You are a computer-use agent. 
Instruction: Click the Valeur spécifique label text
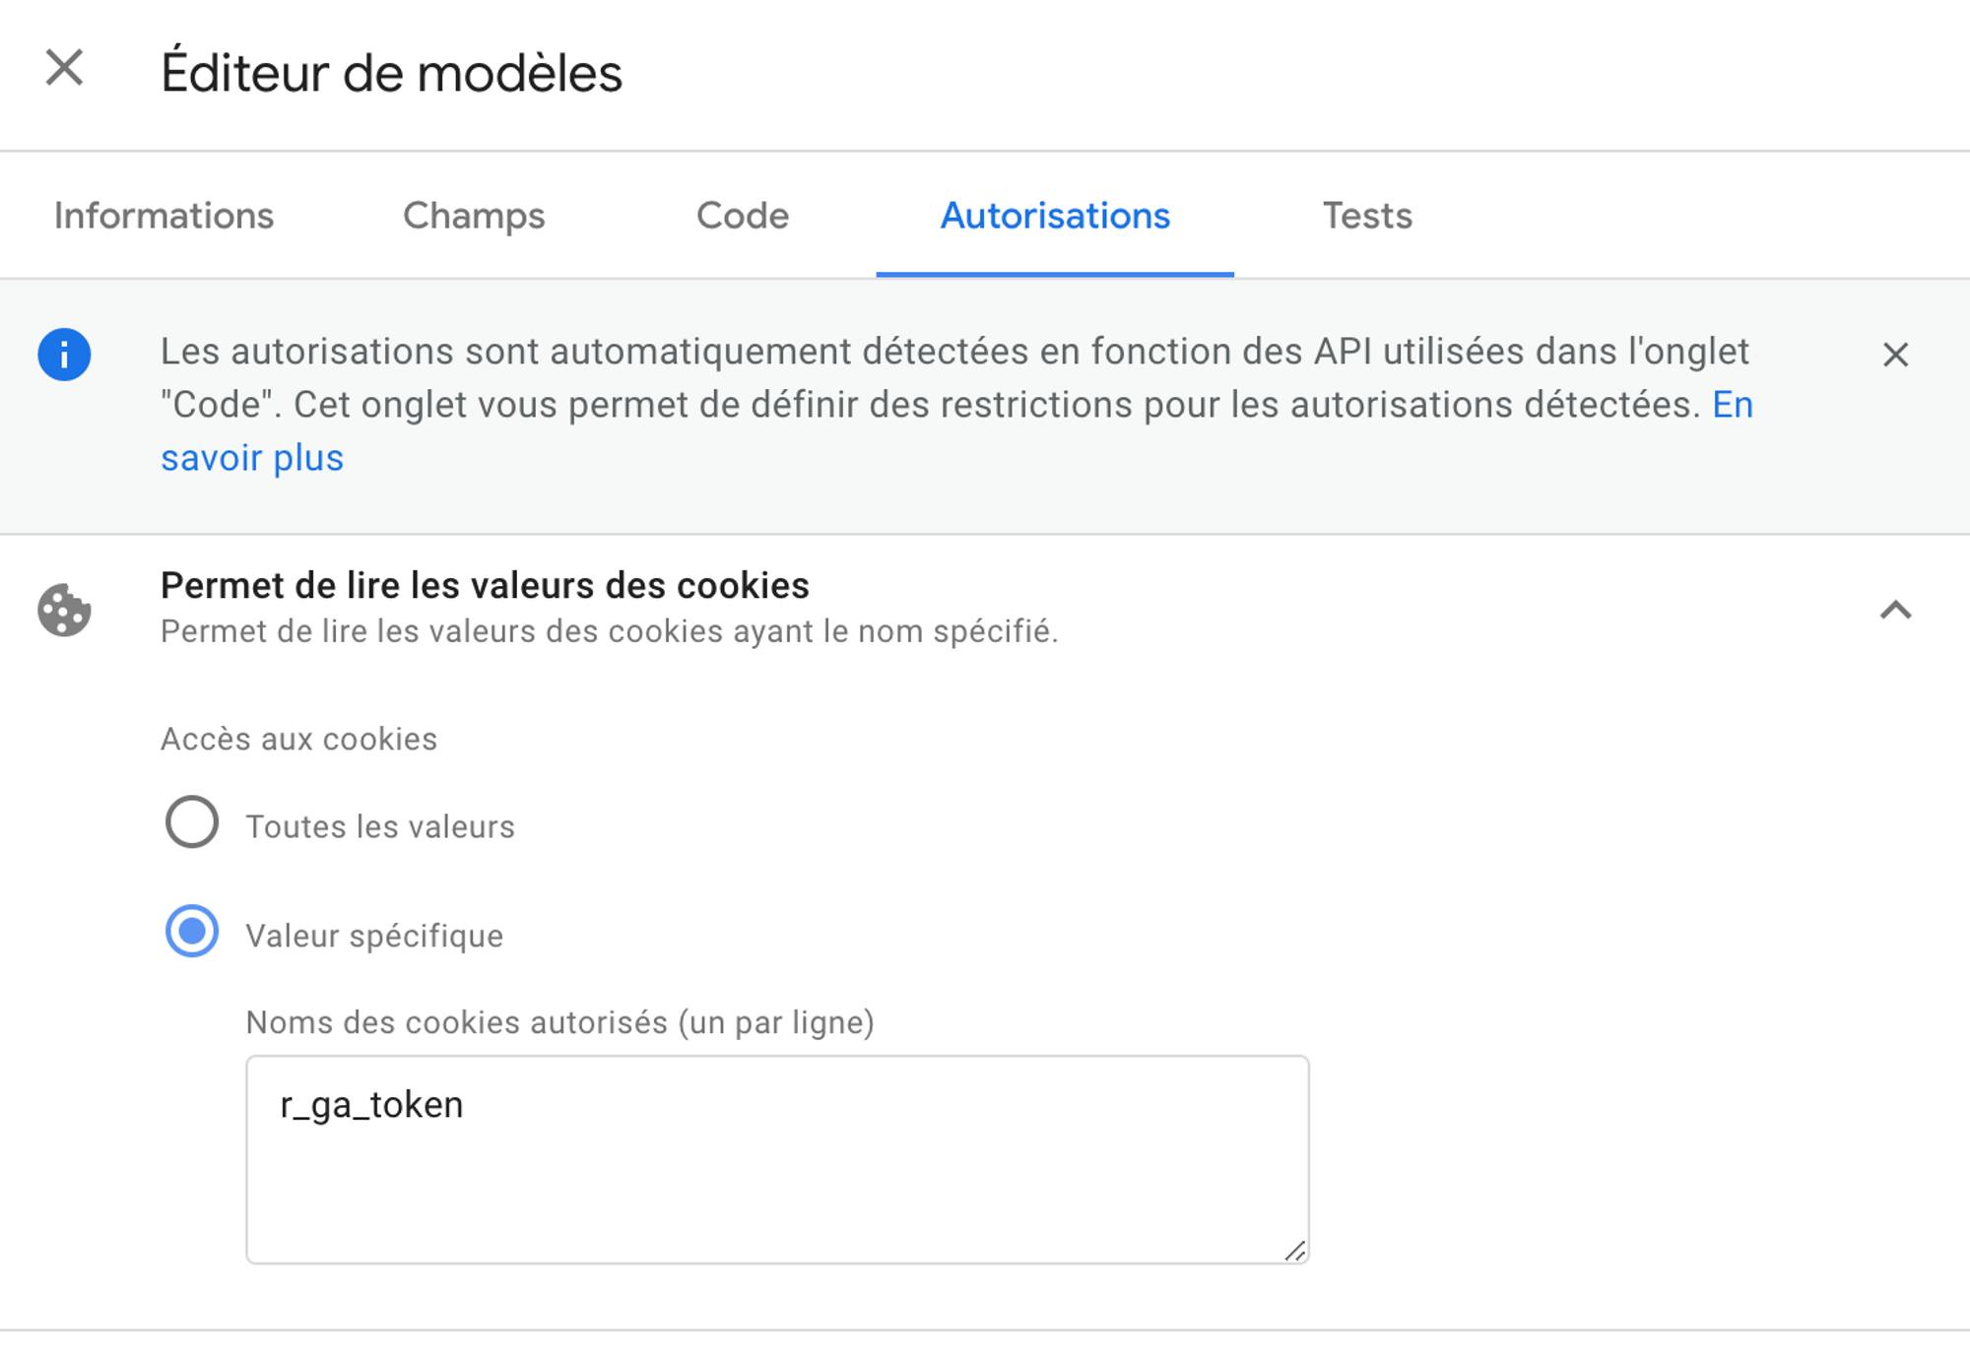[x=374, y=936]
